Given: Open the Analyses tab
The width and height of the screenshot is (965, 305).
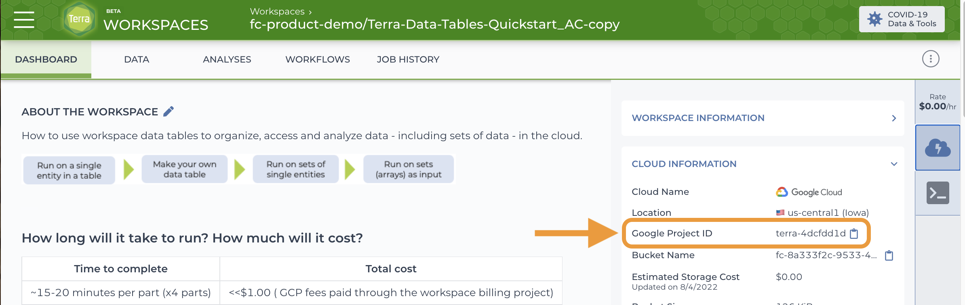Looking at the screenshot, I should point(227,59).
